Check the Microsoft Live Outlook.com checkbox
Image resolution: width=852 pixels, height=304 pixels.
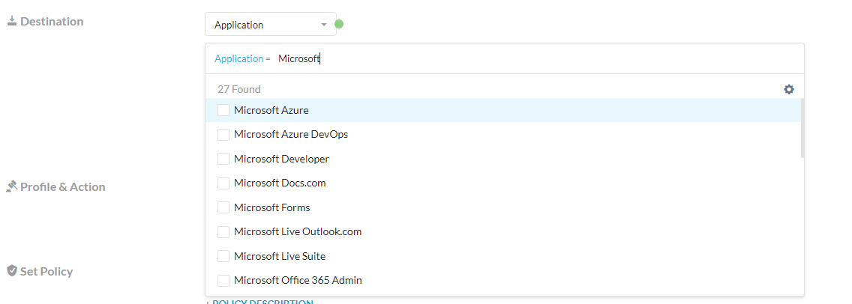click(223, 232)
